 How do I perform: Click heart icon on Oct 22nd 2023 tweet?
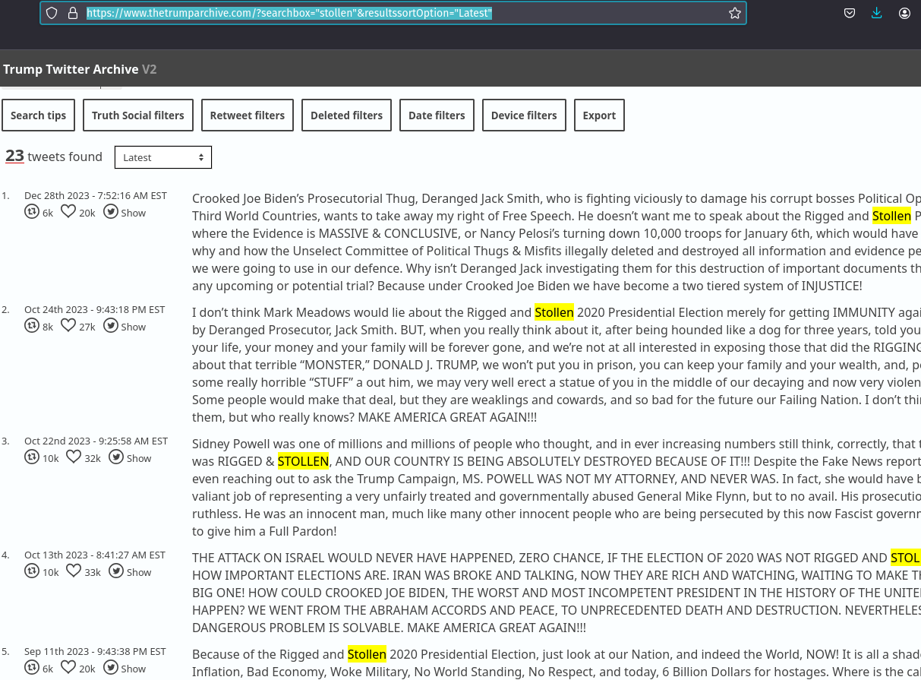(74, 457)
